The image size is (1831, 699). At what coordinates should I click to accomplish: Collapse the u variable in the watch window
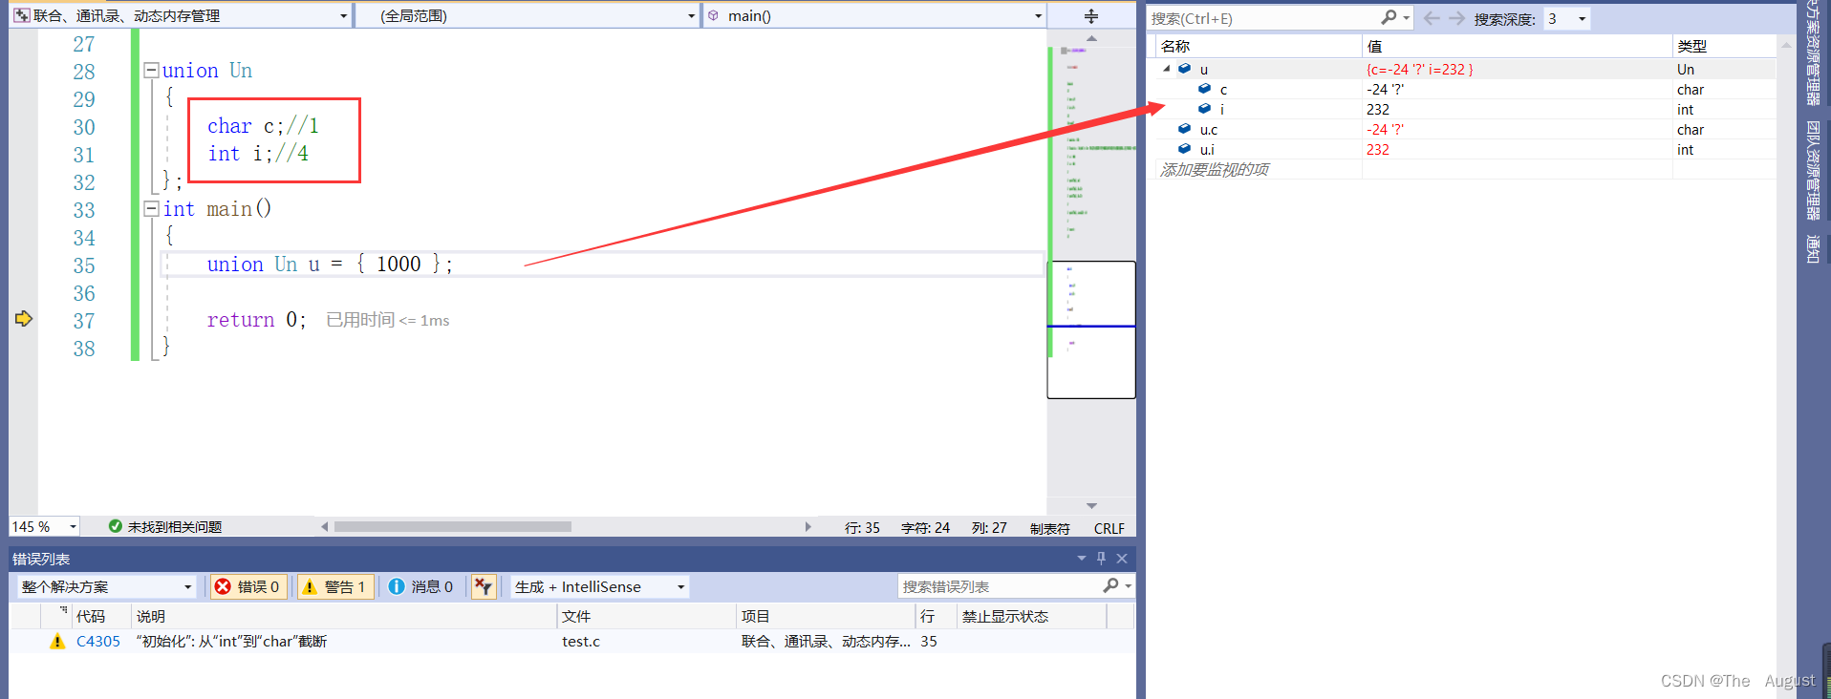coord(1166,69)
